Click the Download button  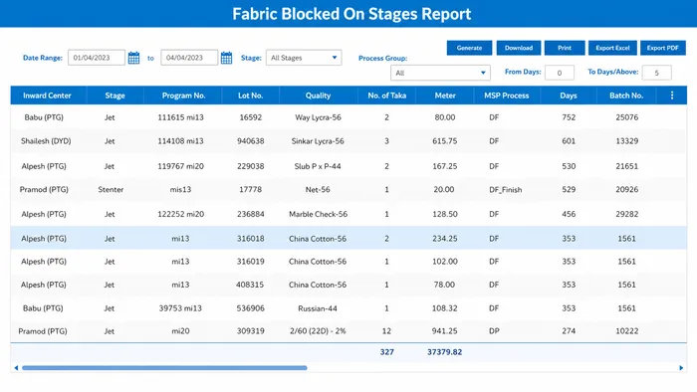pos(519,48)
